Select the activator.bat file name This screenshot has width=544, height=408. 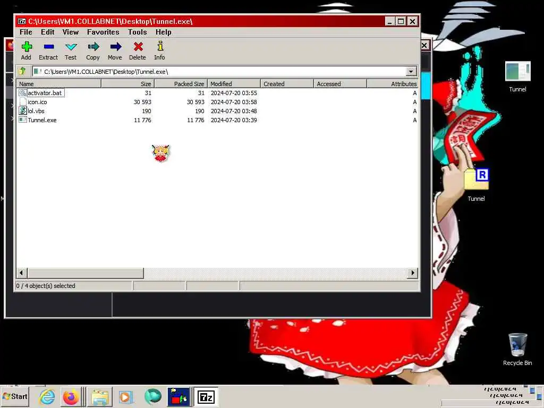[45, 93]
